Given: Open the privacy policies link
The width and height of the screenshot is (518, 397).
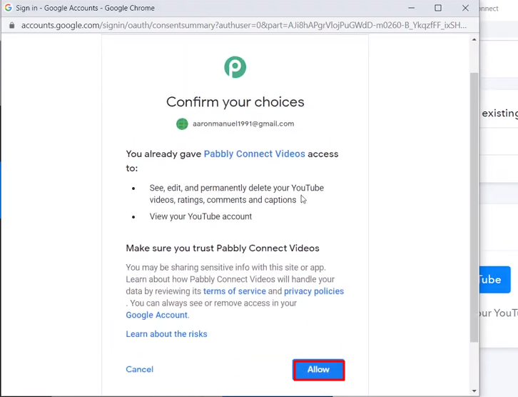Looking at the screenshot, I should pos(314,291).
